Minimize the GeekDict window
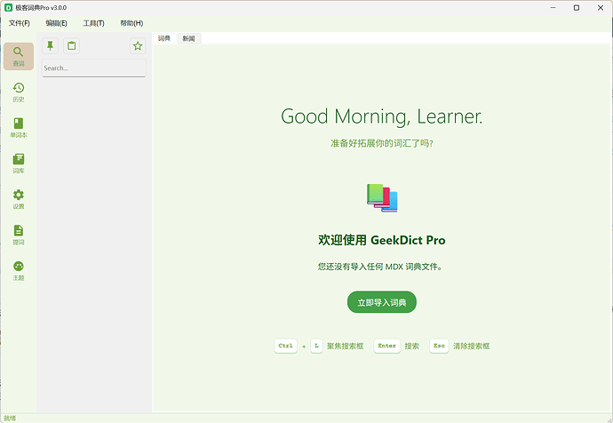 click(x=553, y=8)
